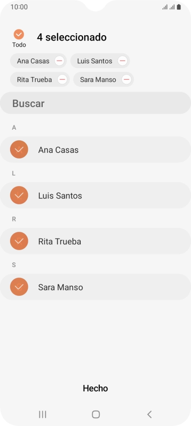Focus the Buscar search field
191x426 pixels.
tap(95, 103)
